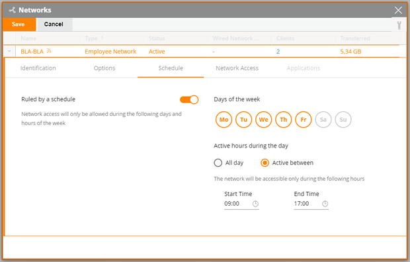Viewport: 410px width, 262px height.
Task: Sort by the Clients column header
Action: tap(285, 38)
